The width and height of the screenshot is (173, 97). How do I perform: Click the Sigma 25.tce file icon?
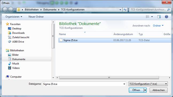61,40
